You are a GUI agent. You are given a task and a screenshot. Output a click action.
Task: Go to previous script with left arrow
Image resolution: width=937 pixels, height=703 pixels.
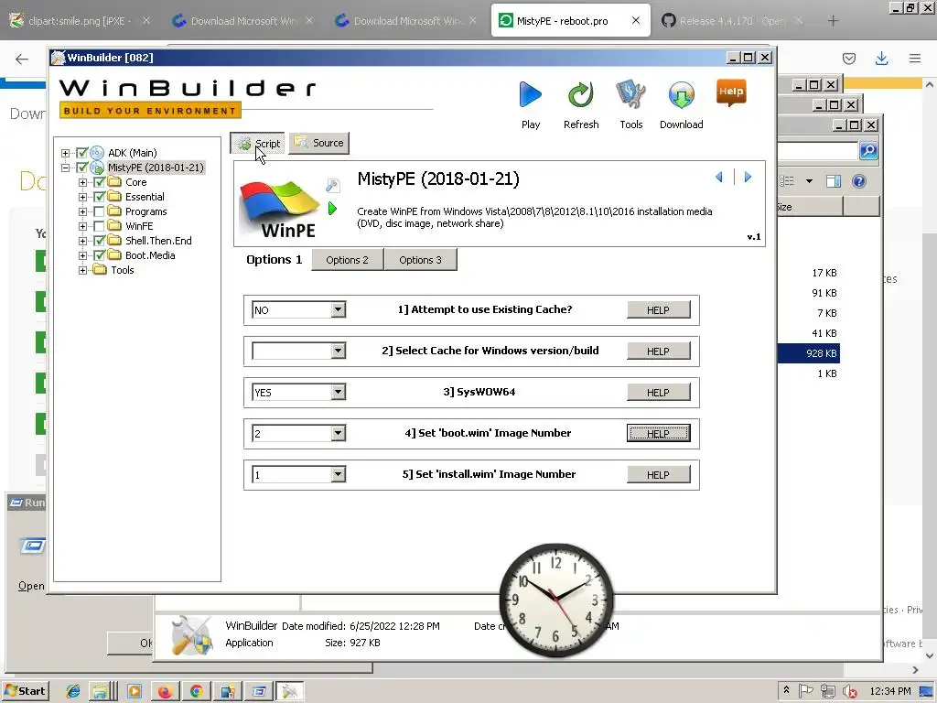pos(719,177)
